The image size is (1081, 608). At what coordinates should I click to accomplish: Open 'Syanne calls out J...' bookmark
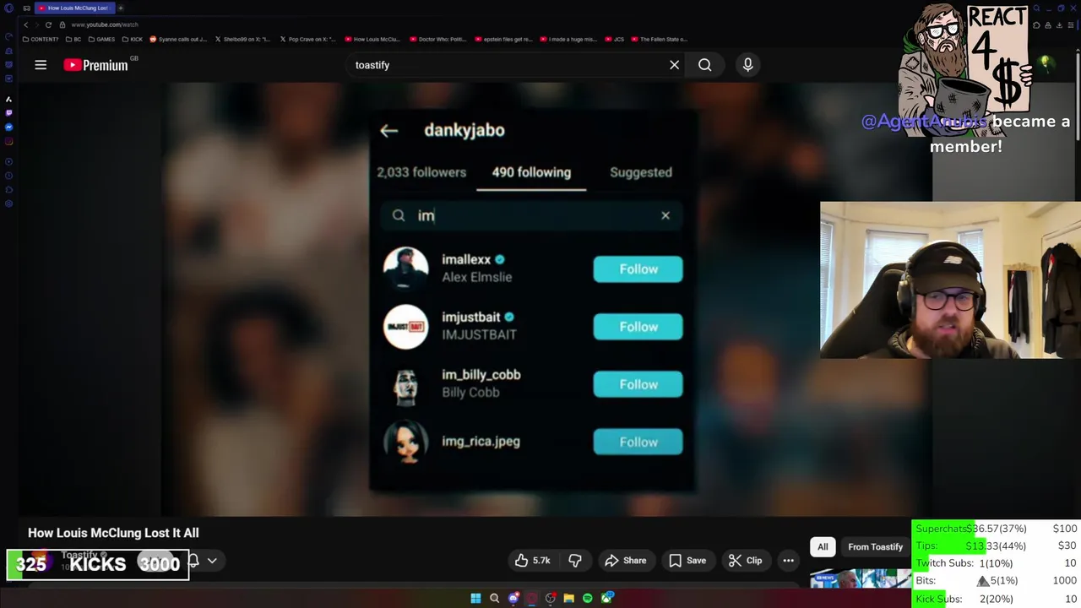[x=178, y=39]
